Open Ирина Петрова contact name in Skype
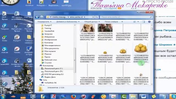 (x=166, y=30)
